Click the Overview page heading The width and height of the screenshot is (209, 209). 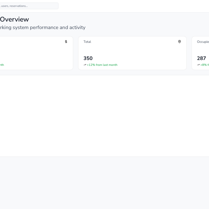[x=14, y=19]
